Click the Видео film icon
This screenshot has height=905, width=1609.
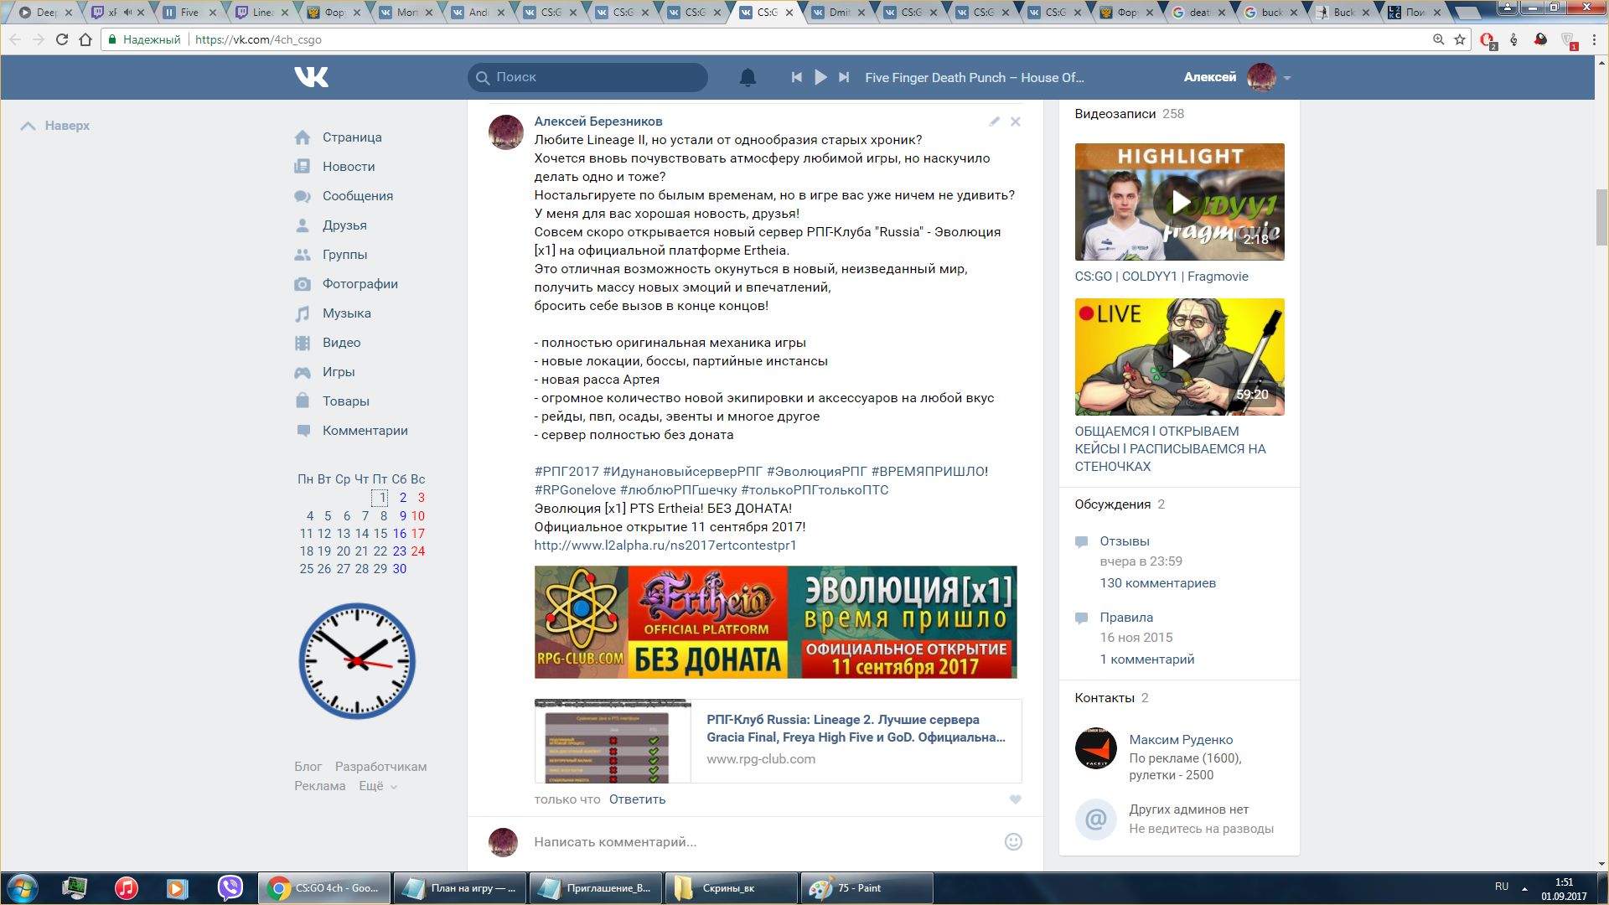(x=303, y=343)
